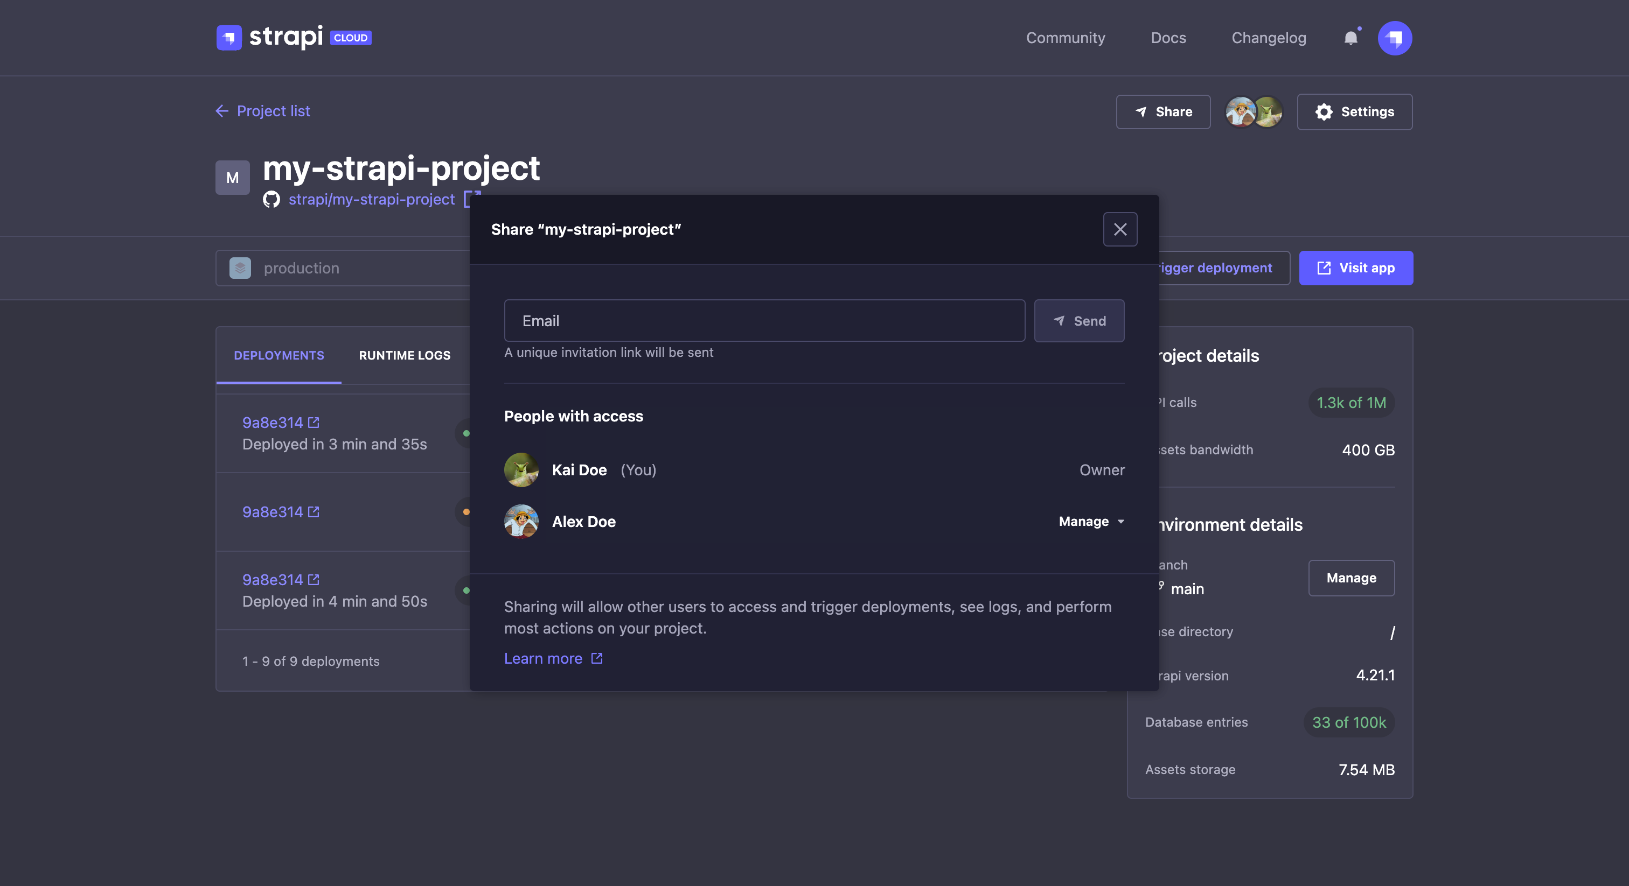The height and width of the screenshot is (886, 1629).
Task: Open the Changelog page
Action: (1268, 38)
